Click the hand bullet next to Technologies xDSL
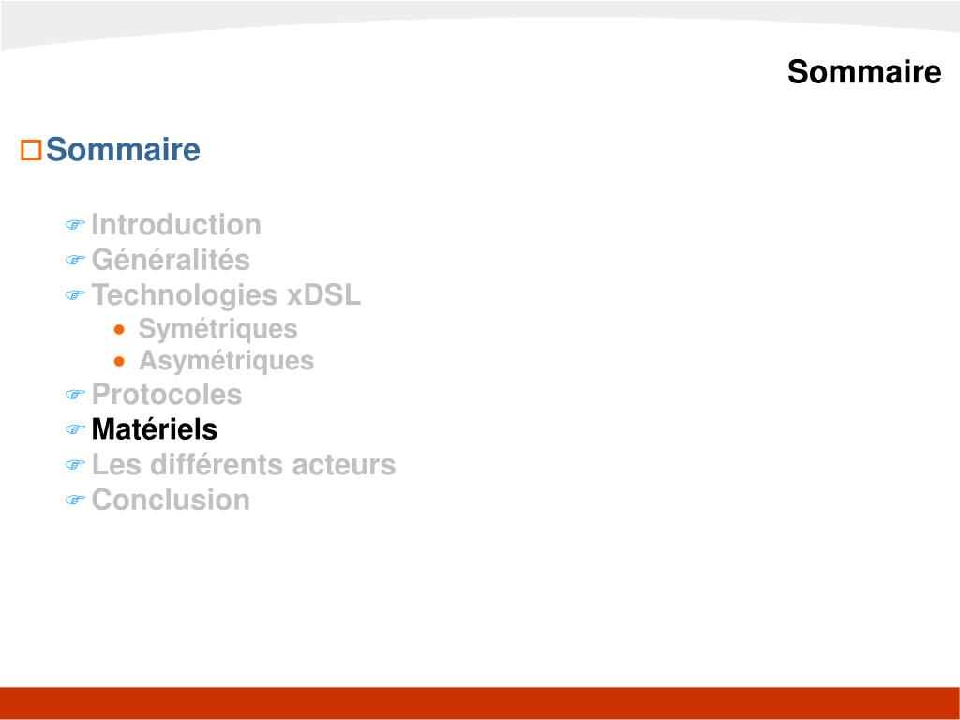 point(75,295)
